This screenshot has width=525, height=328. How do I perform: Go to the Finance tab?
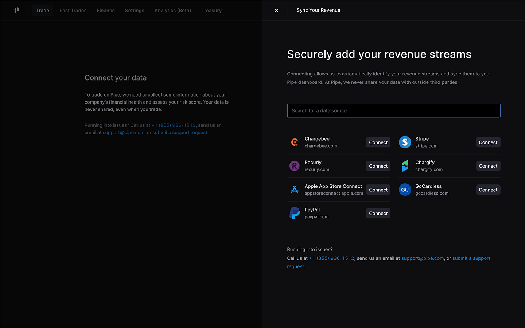(106, 10)
